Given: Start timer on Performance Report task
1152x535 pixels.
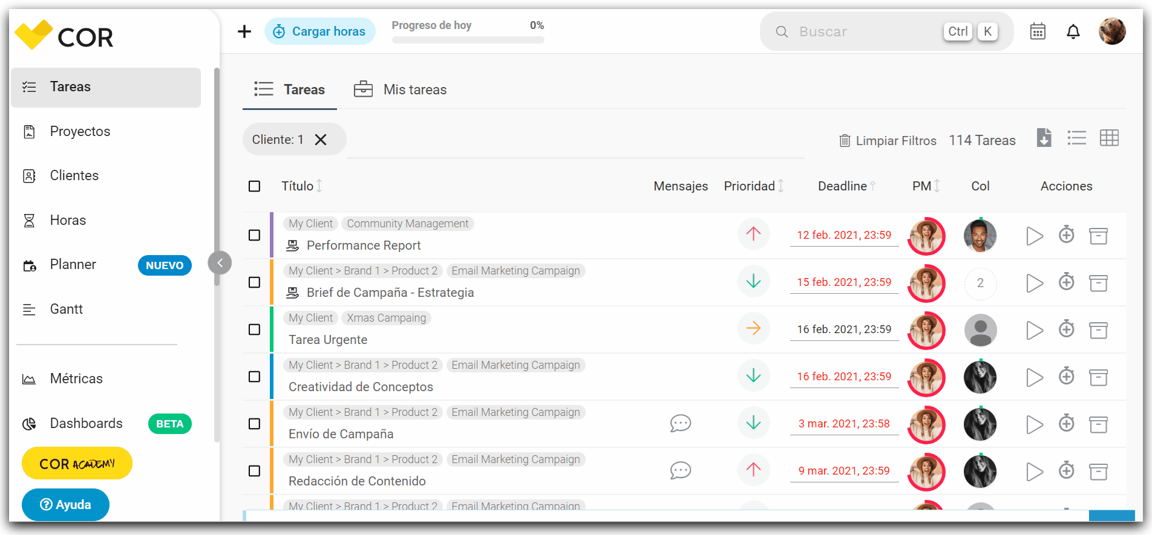Looking at the screenshot, I should point(1035,236).
